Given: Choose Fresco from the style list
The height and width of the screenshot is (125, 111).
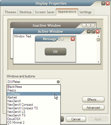Looking at the screenshot, I should 34,90.
